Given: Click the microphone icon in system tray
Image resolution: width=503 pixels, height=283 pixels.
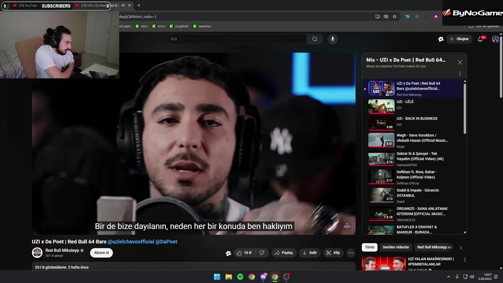Looking at the screenshot, I should 457,277.
